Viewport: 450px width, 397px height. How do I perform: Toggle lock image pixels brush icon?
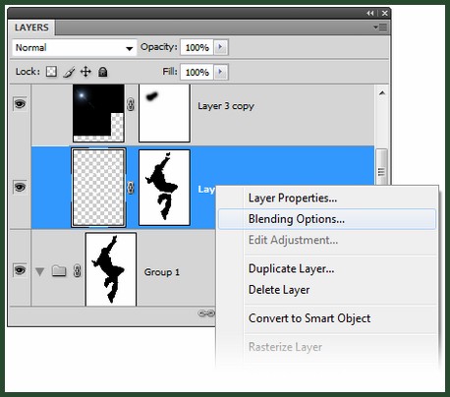(69, 72)
